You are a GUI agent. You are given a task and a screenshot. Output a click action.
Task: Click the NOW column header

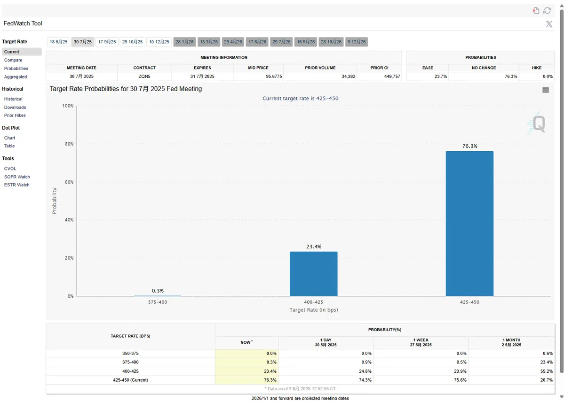coord(247,342)
